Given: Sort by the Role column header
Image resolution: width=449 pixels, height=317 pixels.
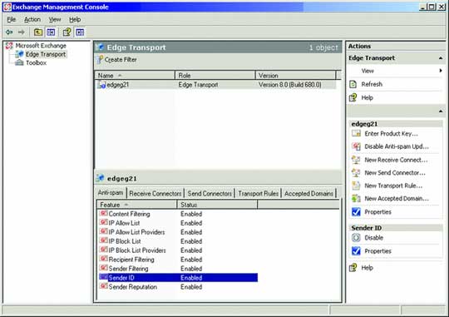Looking at the screenshot, I should pos(215,76).
